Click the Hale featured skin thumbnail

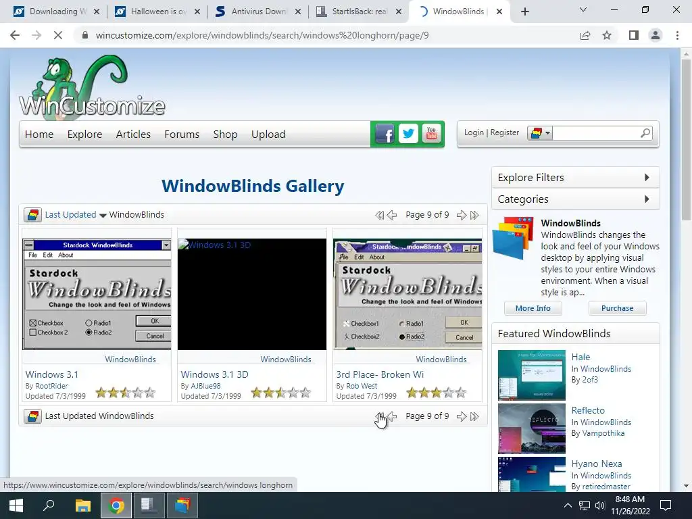pos(531,375)
